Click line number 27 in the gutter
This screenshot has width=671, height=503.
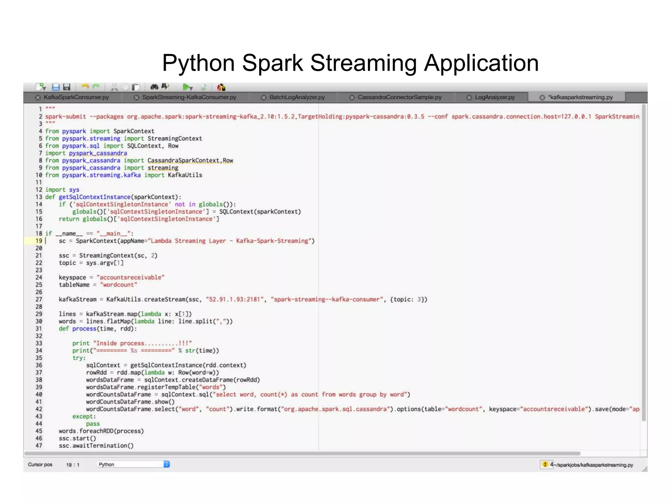point(39,299)
